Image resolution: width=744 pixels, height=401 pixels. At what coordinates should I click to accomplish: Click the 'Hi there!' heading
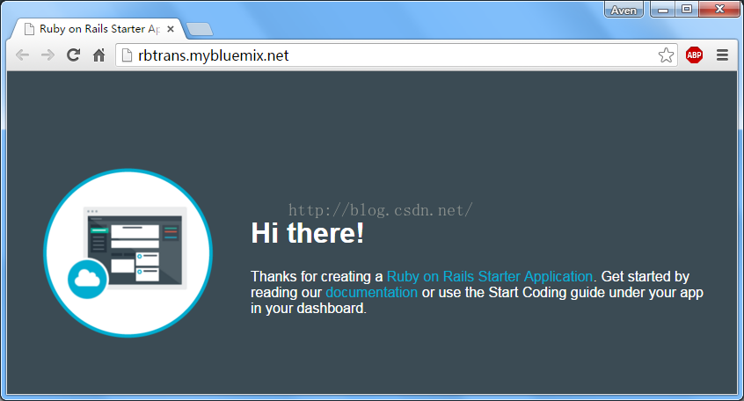pyautogui.click(x=308, y=233)
